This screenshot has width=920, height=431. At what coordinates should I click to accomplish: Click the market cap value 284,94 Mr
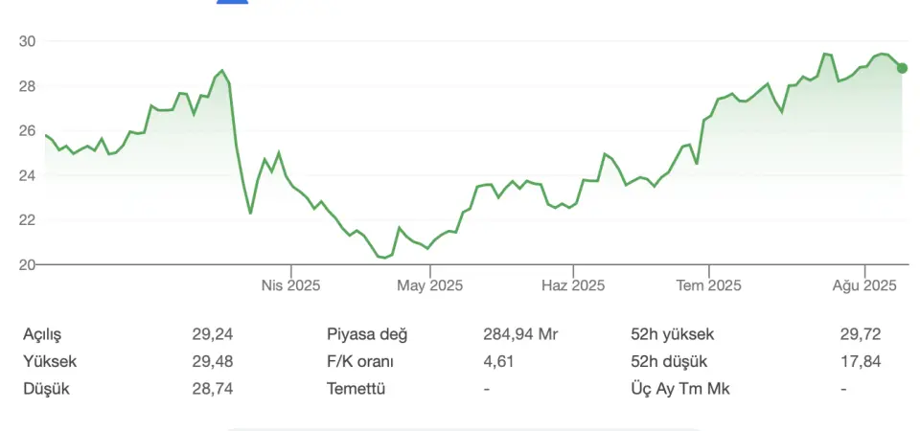tap(520, 334)
